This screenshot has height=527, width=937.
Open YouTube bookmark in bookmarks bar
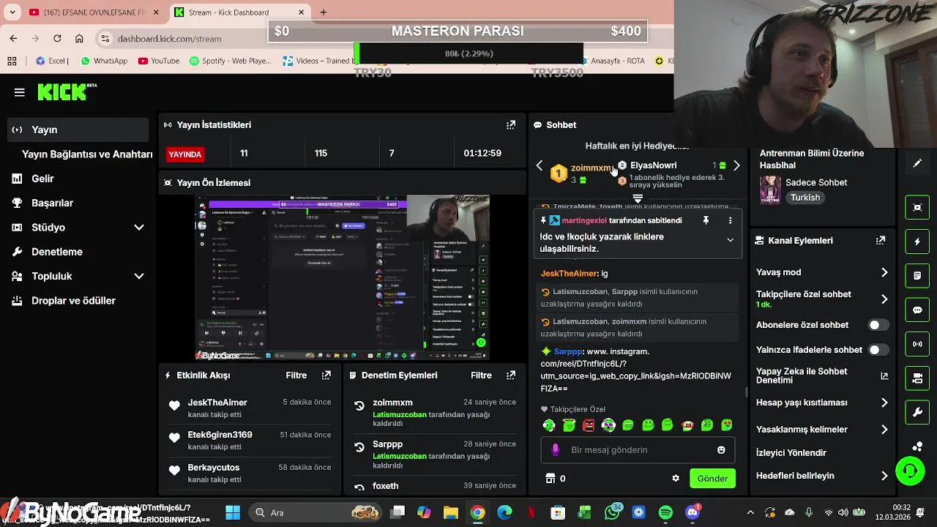(x=158, y=61)
